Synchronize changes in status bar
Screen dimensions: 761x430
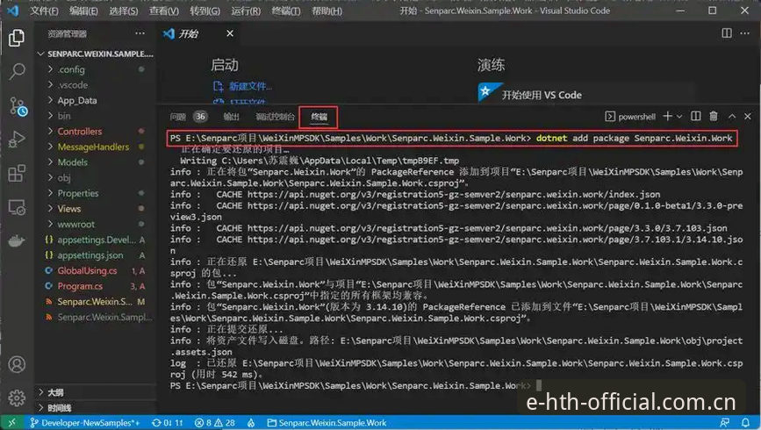(168, 423)
